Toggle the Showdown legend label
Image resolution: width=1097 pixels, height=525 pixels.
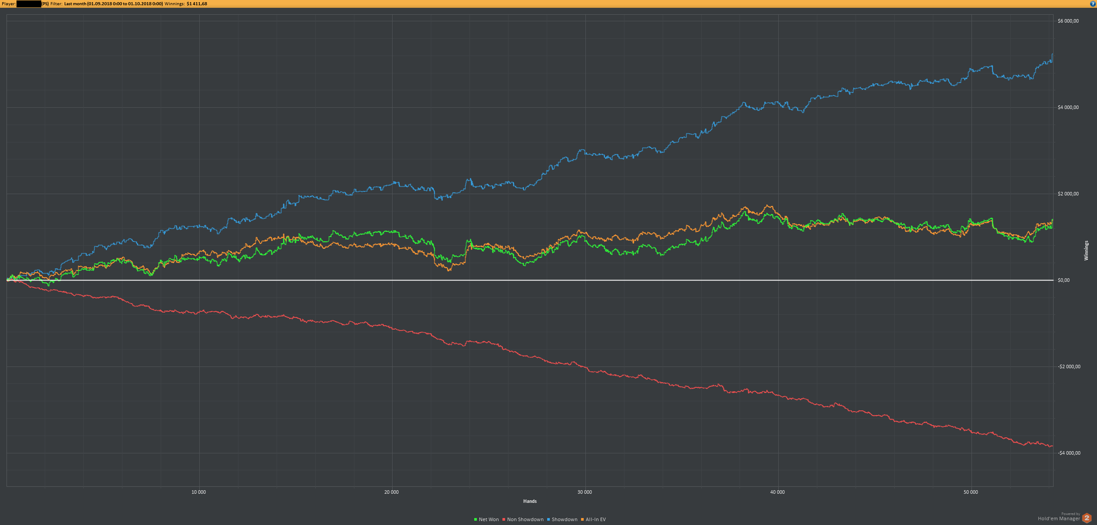point(564,519)
